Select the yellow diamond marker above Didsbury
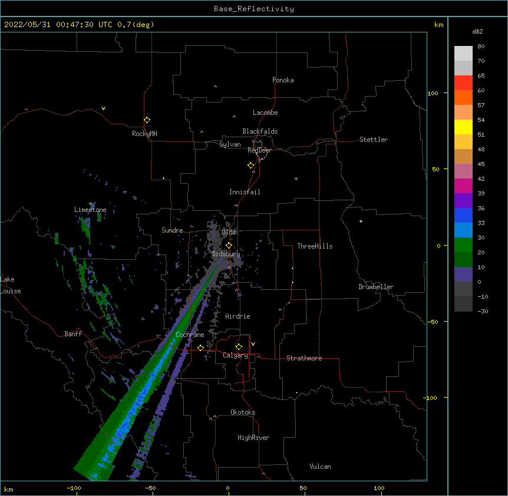The width and height of the screenshot is (508, 496). pos(229,245)
